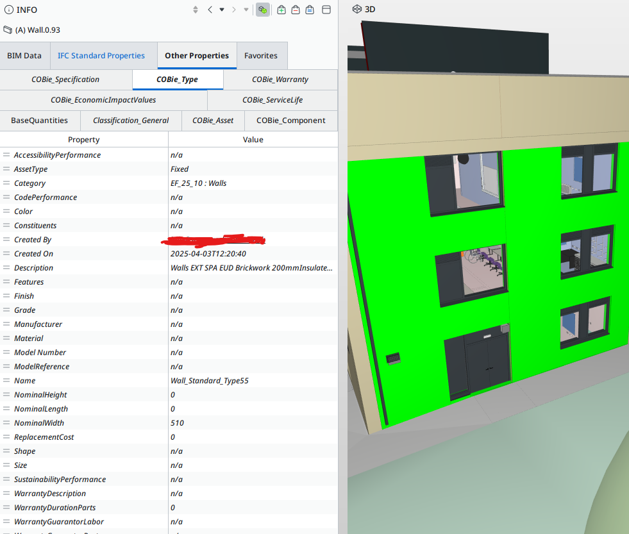This screenshot has width=629, height=534.
Task: Toggle the highlight selected object button
Action: tap(263, 10)
